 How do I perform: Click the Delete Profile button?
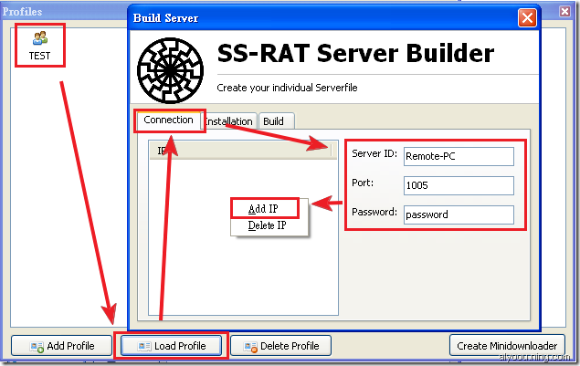280,346
